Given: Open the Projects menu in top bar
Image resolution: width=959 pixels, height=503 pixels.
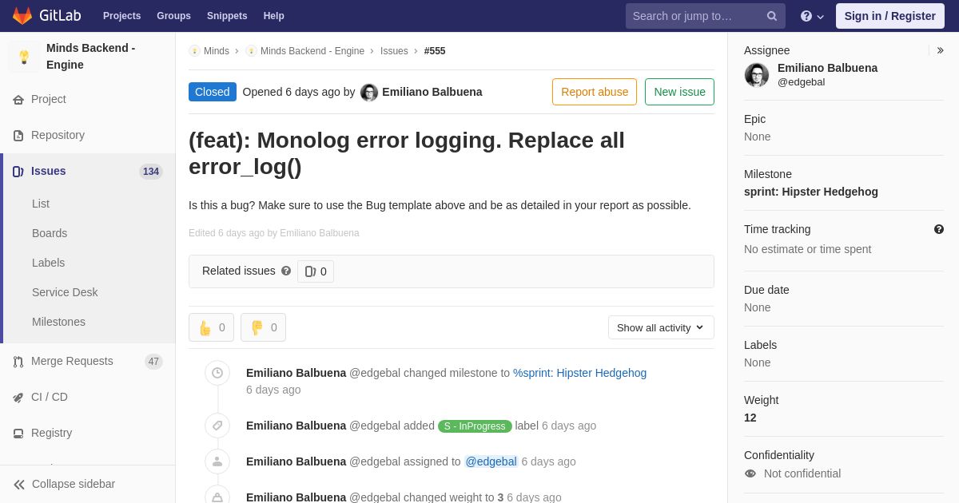Looking at the screenshot, I should (121, 16).
